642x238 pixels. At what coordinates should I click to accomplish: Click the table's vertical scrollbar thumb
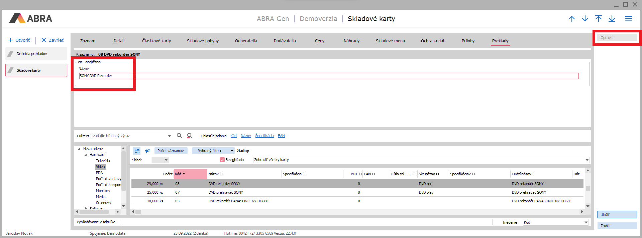tap(587, 188)
